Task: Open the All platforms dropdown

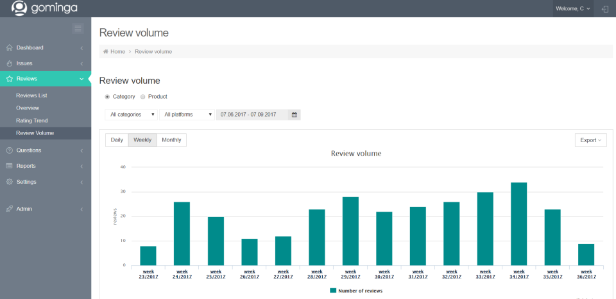Action: (187, 115)
